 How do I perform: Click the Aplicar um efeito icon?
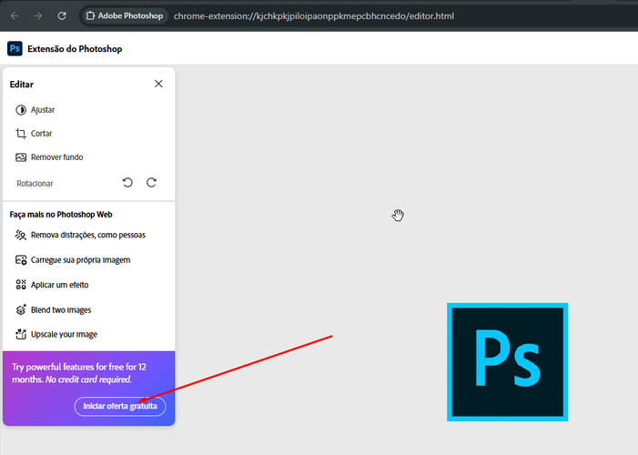click(x=22, y=285)
